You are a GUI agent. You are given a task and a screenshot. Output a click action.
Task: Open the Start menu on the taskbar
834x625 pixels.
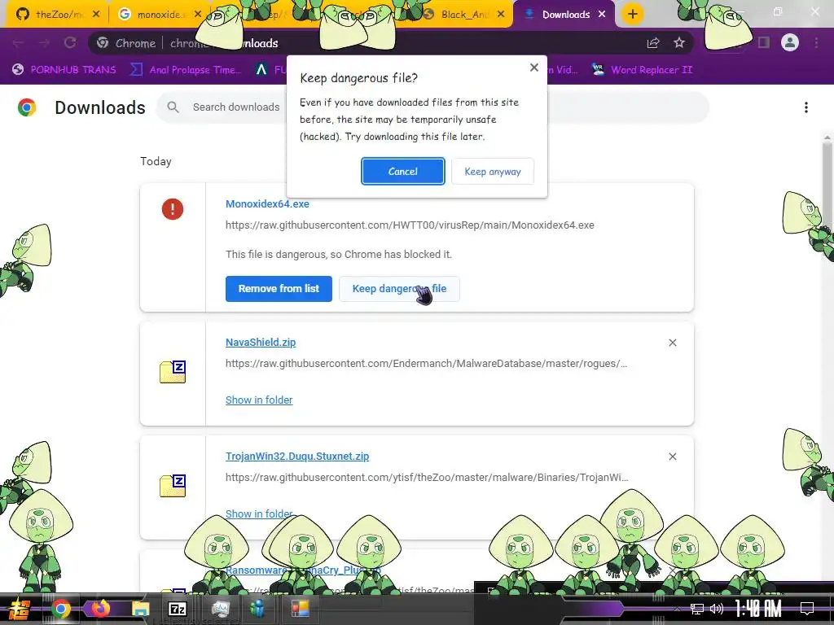pos(20,609)
